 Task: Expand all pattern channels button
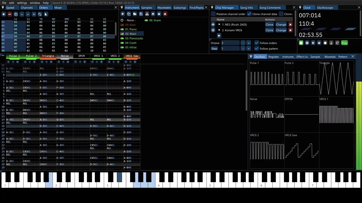click(x=3, y=56)
